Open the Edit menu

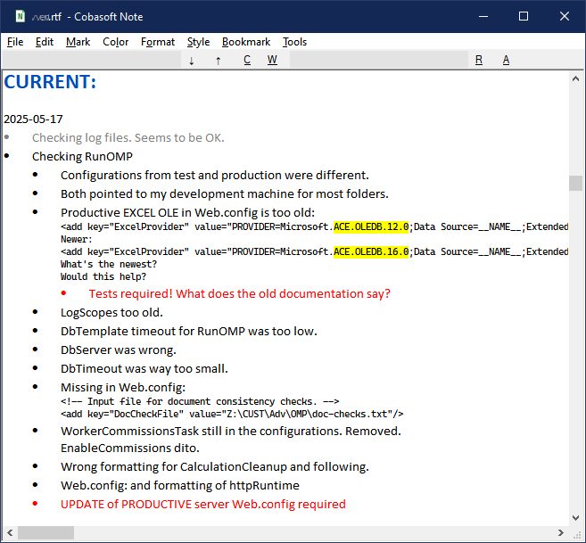pos(45,42)
